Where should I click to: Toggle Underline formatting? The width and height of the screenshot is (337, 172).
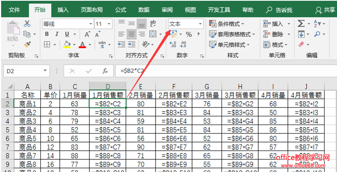tap(67, 34)
